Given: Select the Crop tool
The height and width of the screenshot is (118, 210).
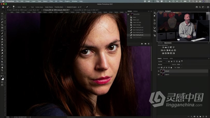Looking at the screenshot, I should click(2, 25).
